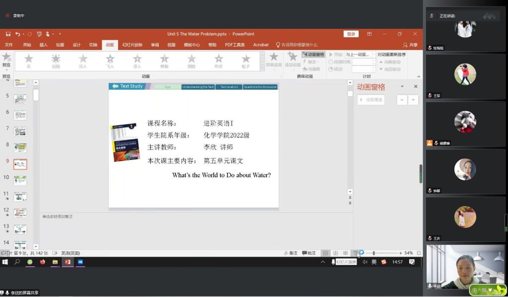
Task: Apply the 淡入 (Fade) animation effect
Action: coord(83,61)
